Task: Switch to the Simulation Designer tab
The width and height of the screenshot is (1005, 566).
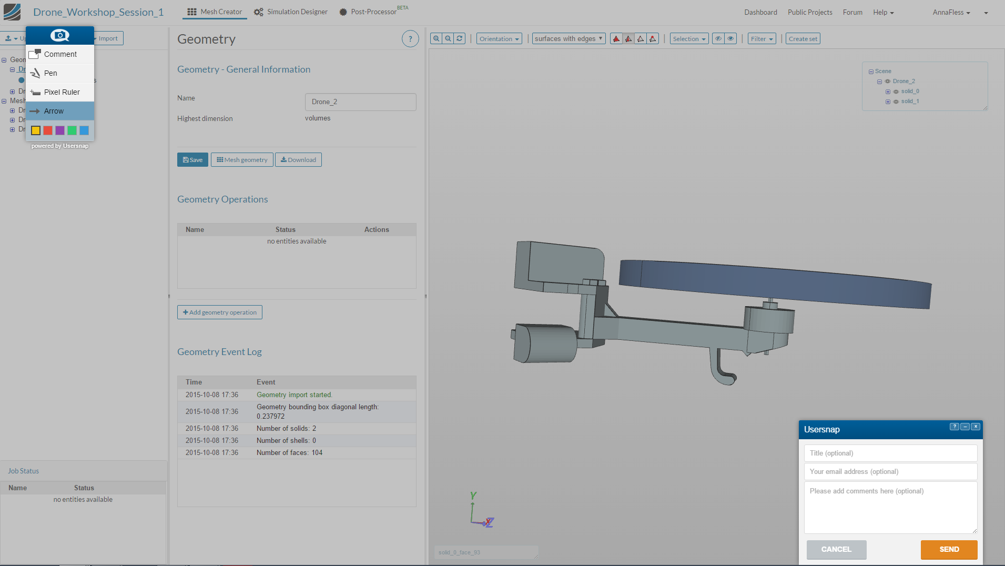Action: coord(291,12)
